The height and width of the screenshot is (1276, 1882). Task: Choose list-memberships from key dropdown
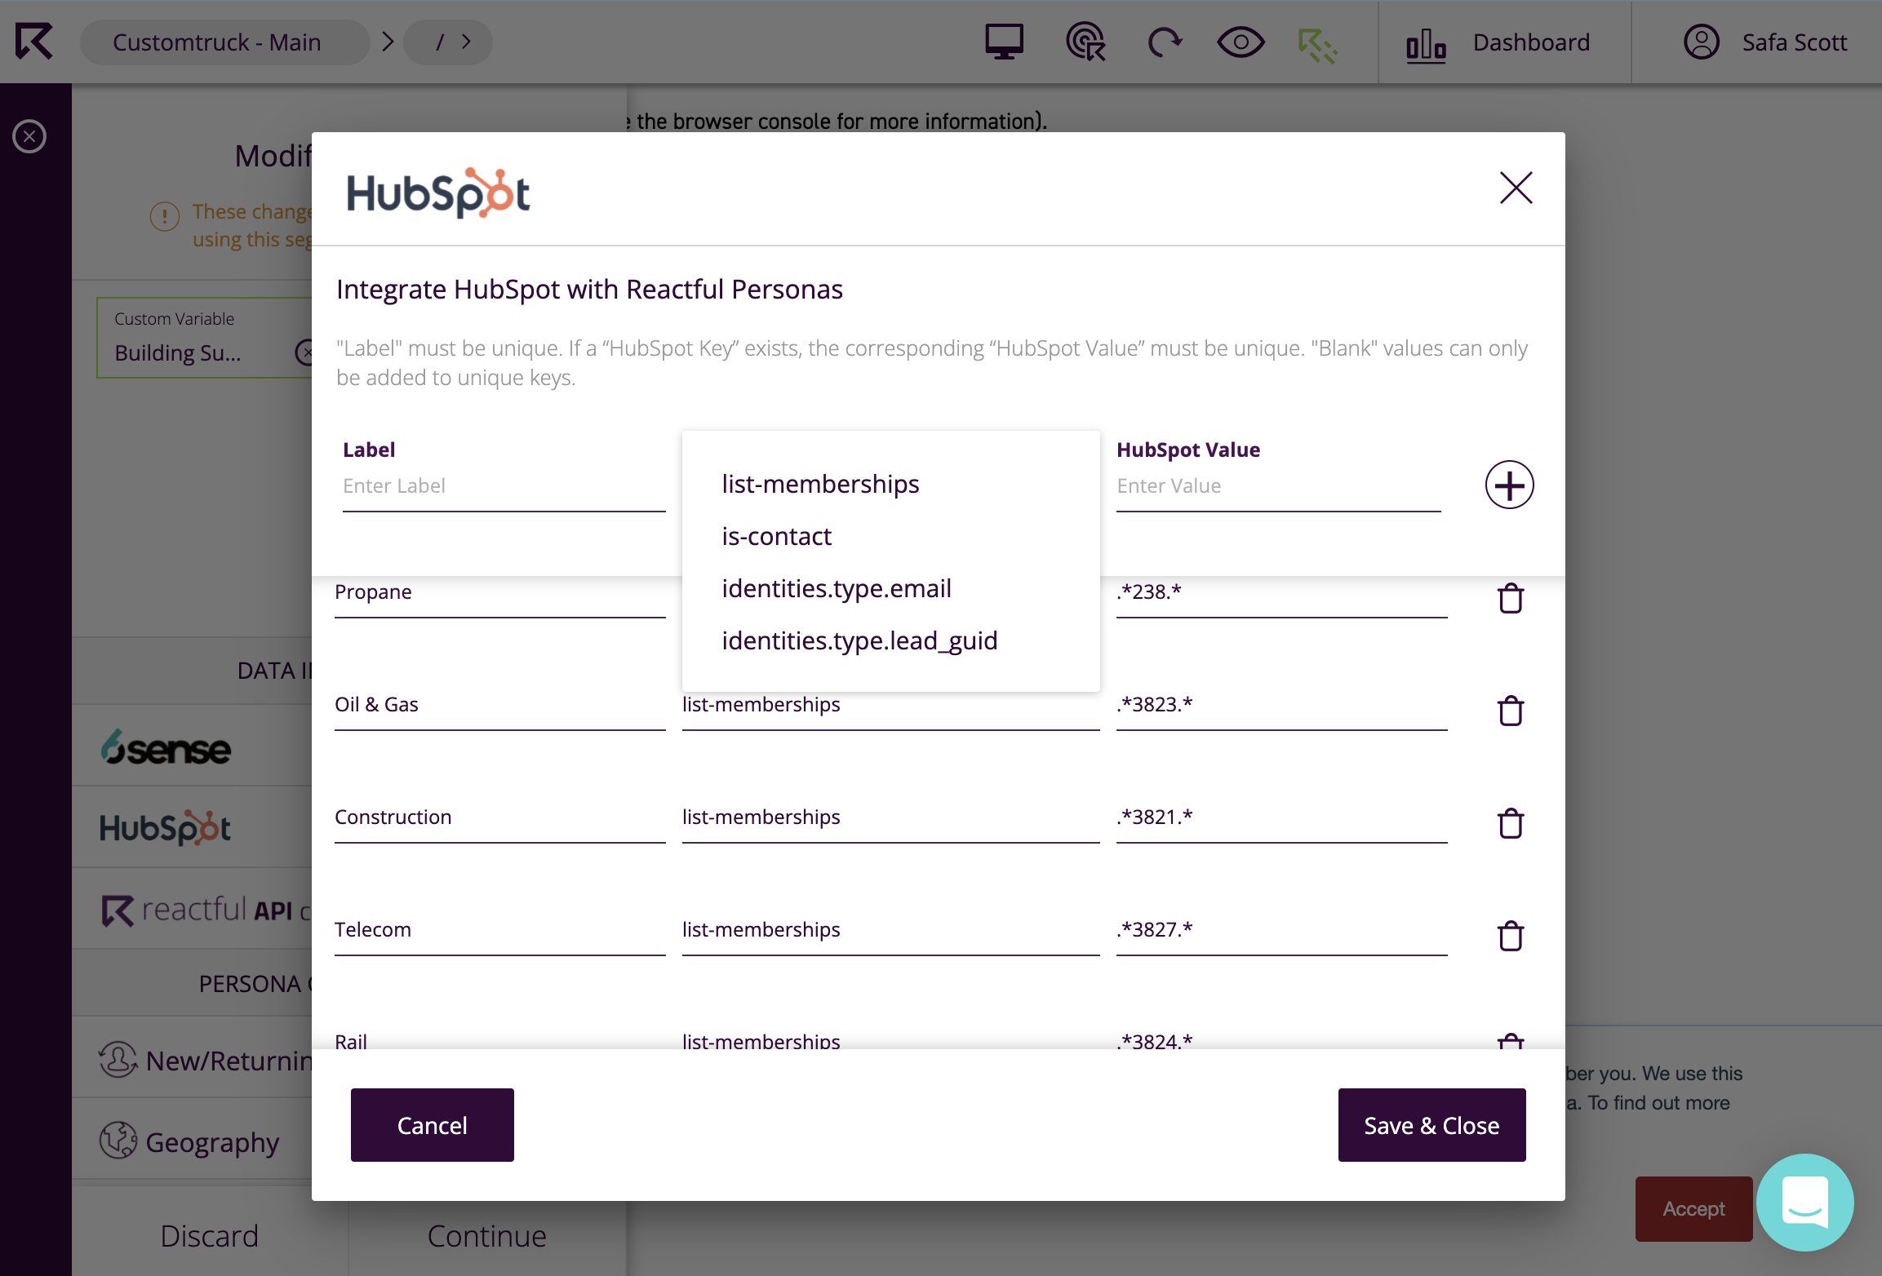point(820,484)
